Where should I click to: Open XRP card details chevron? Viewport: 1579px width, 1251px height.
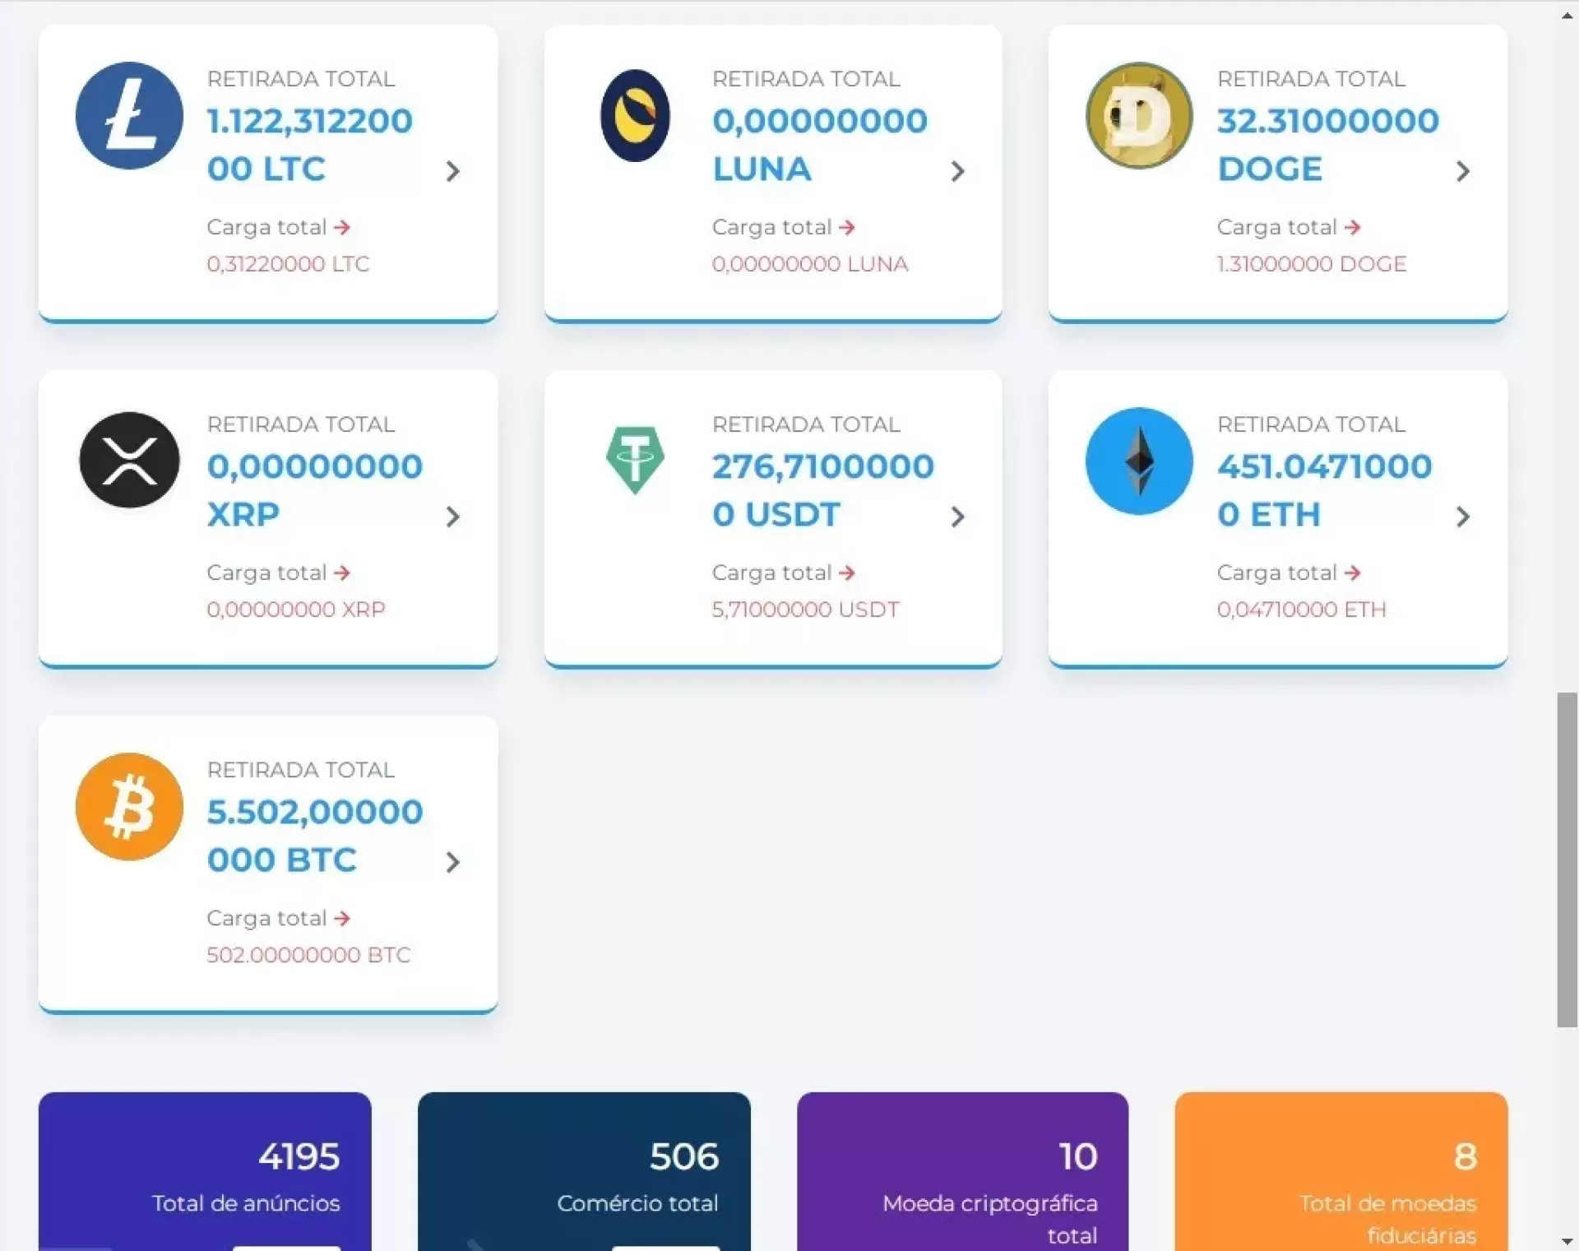click(x=452, y=517)
